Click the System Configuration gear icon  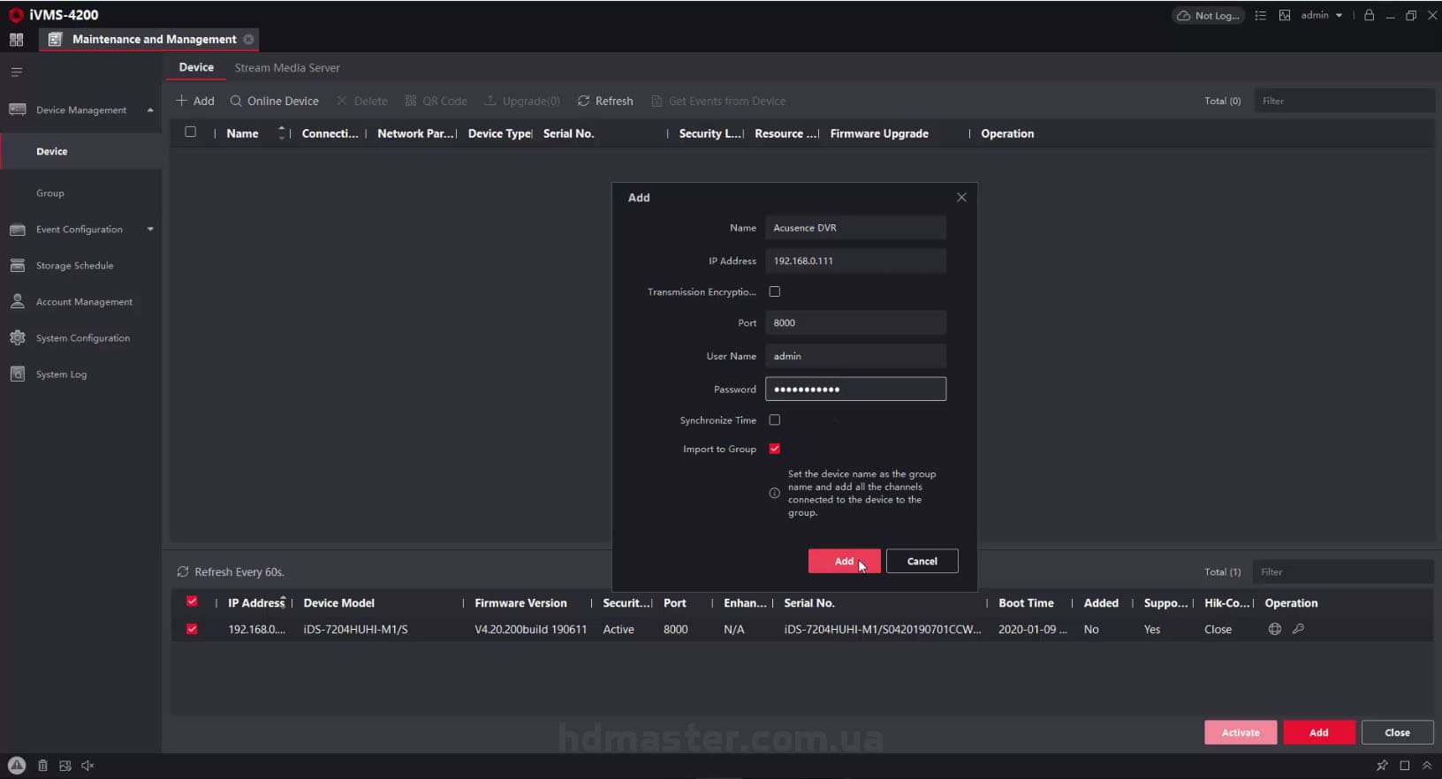point(17,337)
